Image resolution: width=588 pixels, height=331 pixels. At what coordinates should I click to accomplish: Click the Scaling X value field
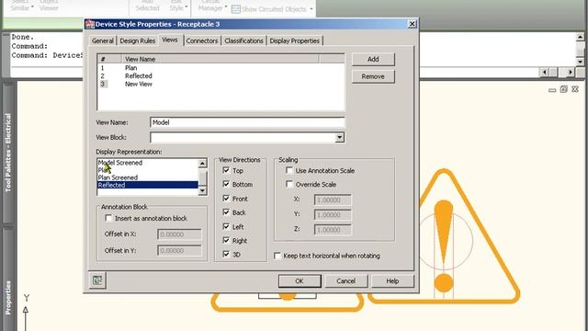pos(333,200)
